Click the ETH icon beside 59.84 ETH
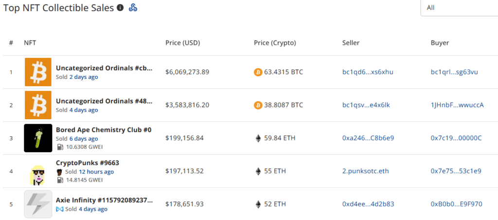This screenshot has height=220, width=498. pos(258,138)
